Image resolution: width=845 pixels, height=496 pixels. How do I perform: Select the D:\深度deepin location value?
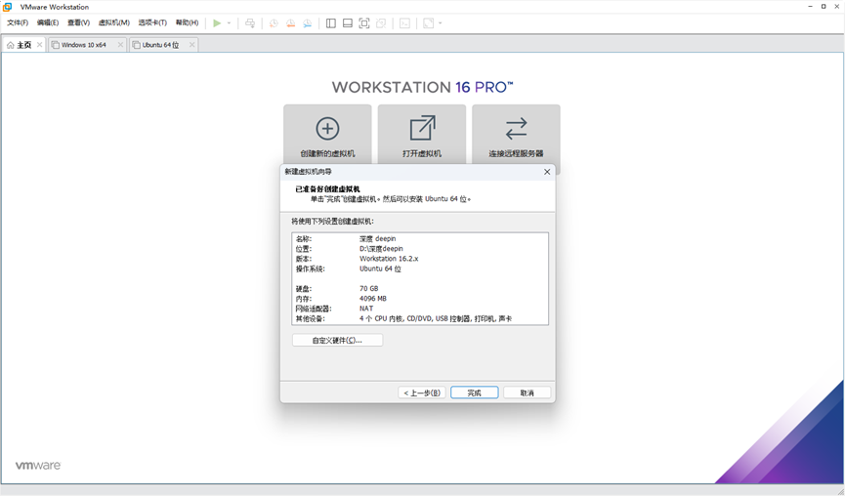tap(381, 249)
